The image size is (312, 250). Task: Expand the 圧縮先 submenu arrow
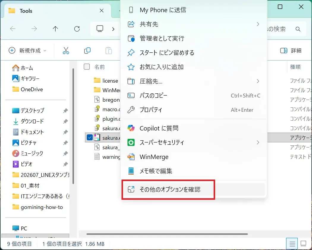[258, 81]
